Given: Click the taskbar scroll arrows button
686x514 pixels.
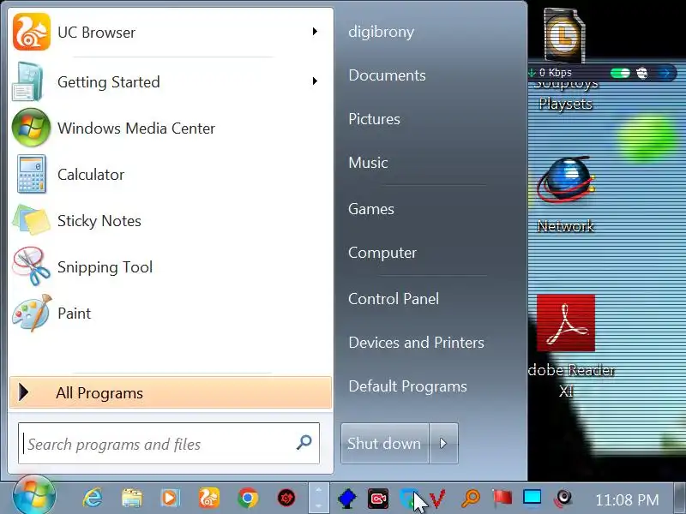Looking at the screenshot, I should [x=318, y=498].
